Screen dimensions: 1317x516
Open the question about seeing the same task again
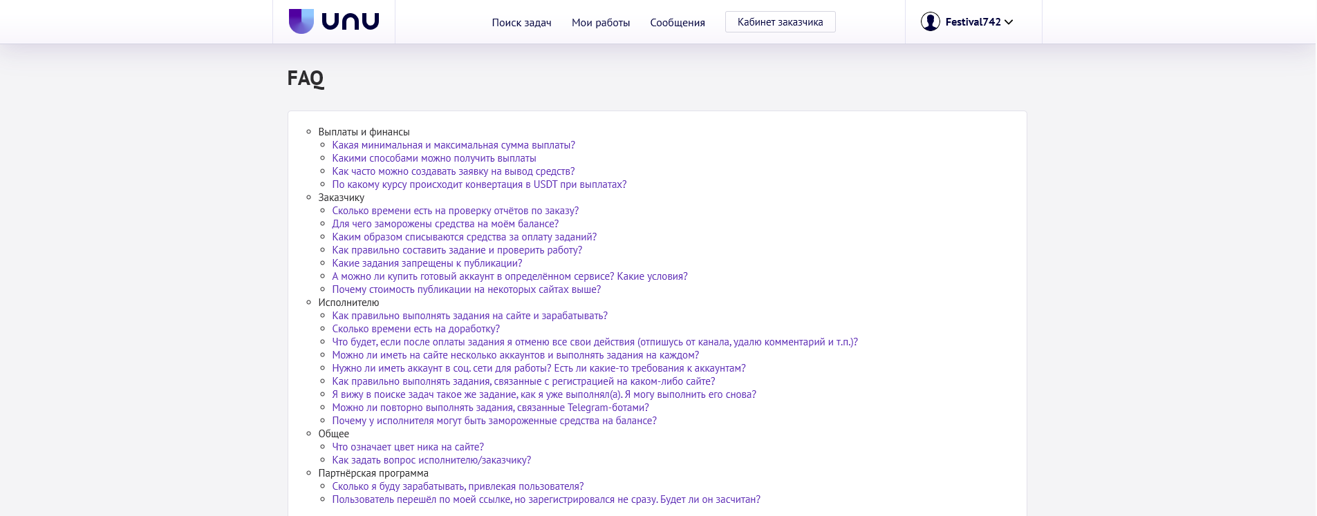544,394
